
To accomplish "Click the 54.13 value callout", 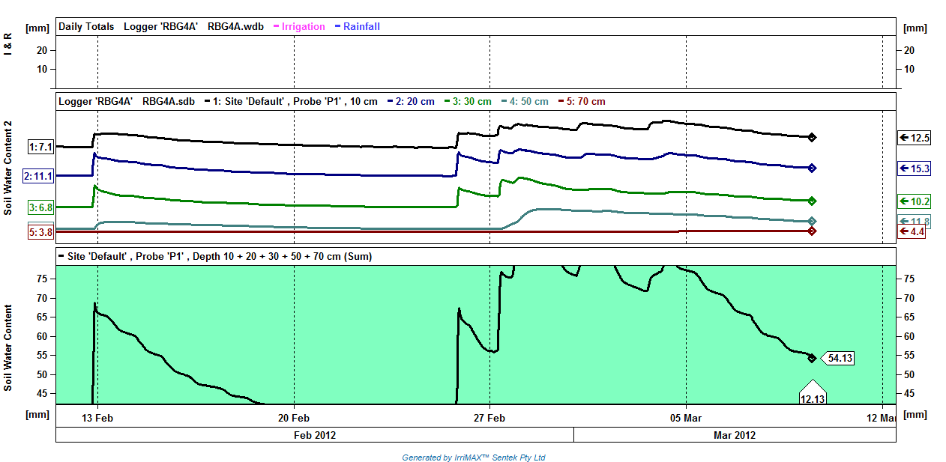I will (837, 358).
